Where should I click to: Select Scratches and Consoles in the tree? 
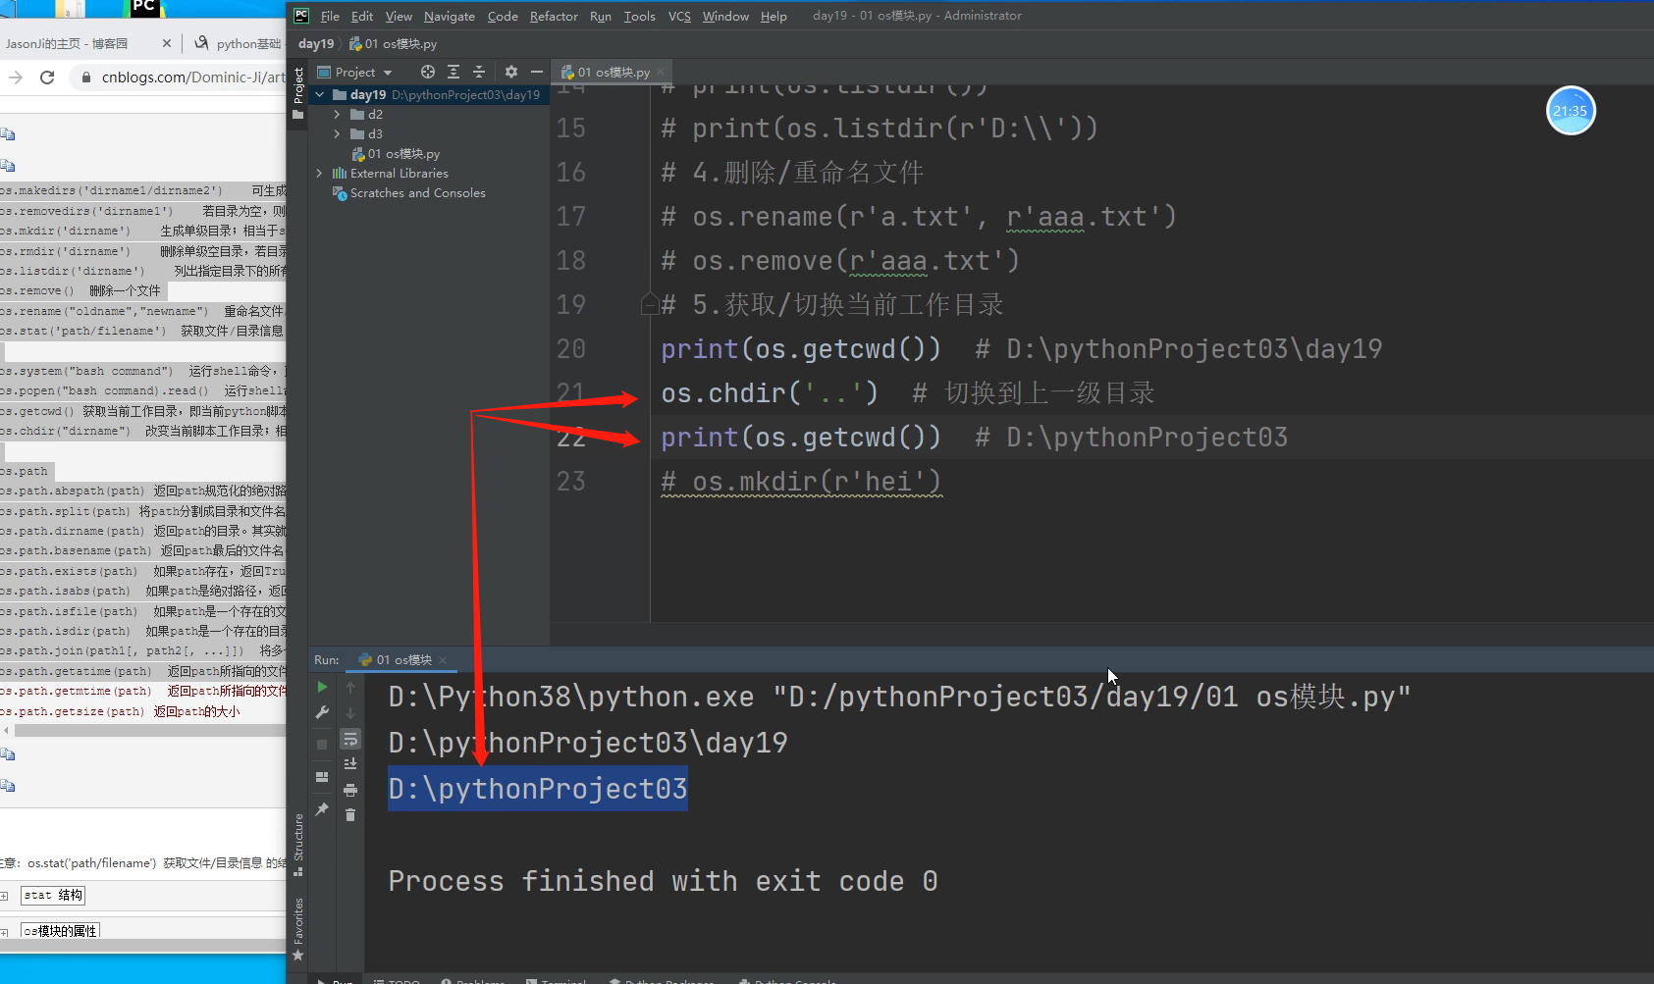(409, 193)
